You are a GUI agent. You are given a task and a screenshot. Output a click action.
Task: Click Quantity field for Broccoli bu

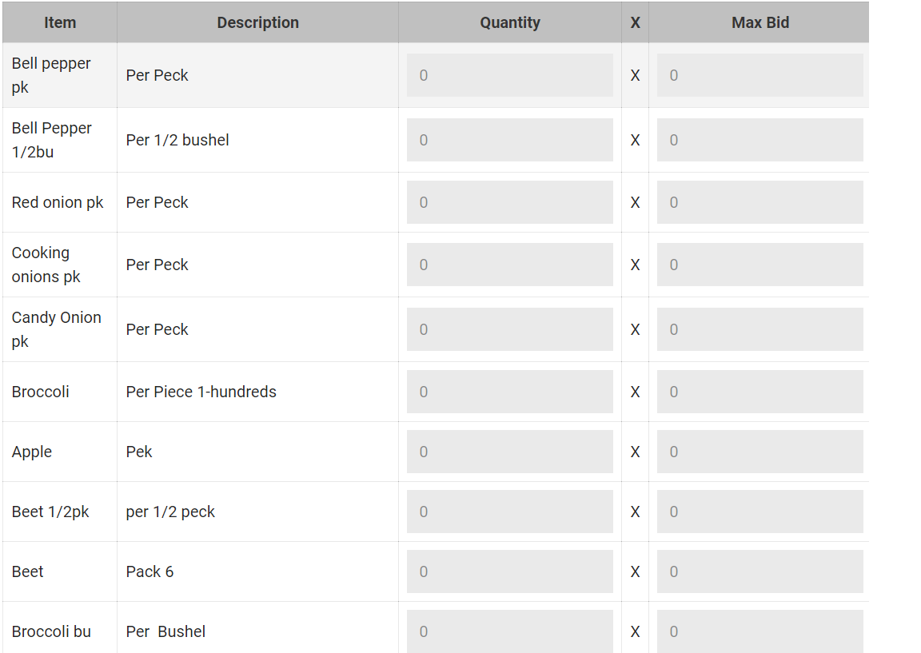point(509,631)
